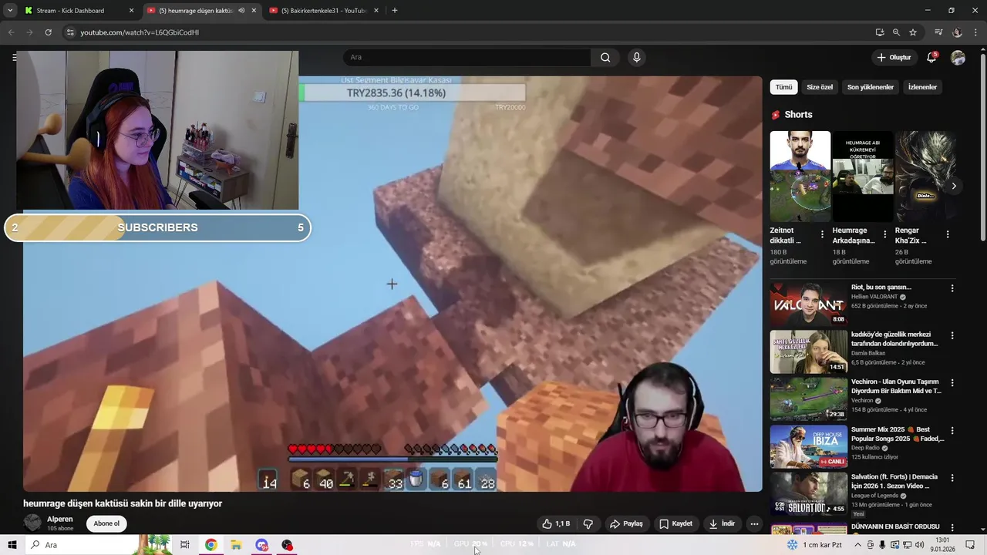Select the İzlenenler filter chip
Screen dimensions: 987x555
coord(922,87)
